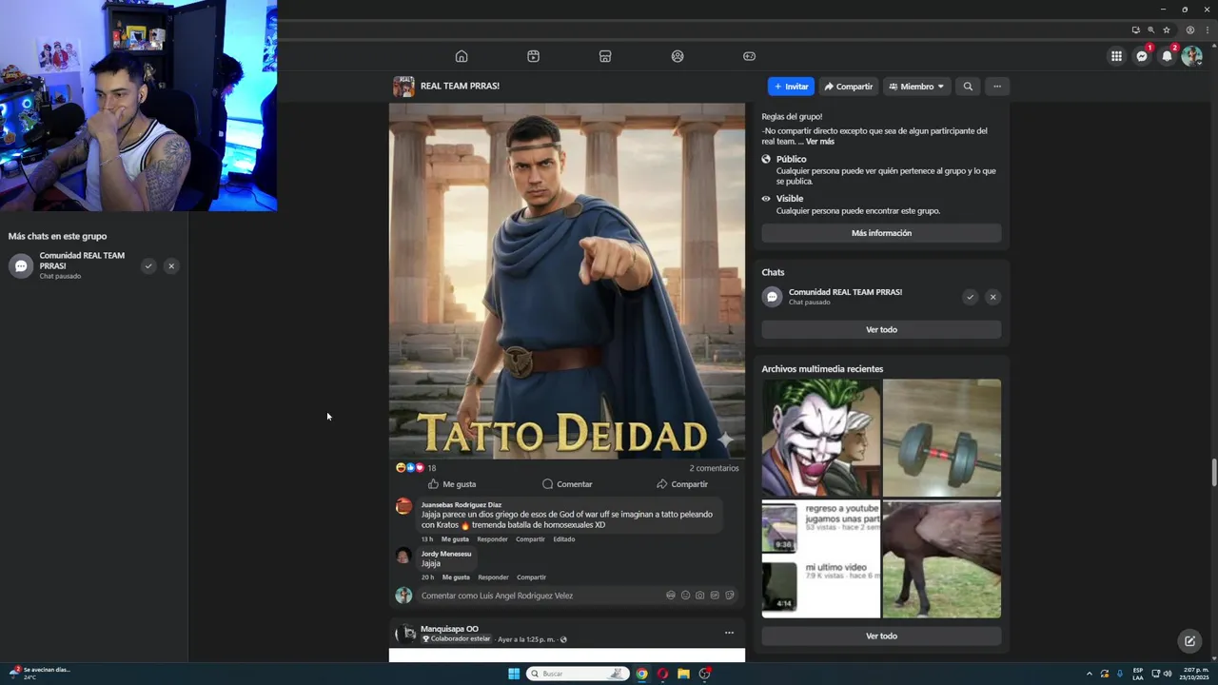Screen dimensions: 1218x685
Task: Click Ver todo under Chats
Action: pyautogui.click(x=881, y=329)
